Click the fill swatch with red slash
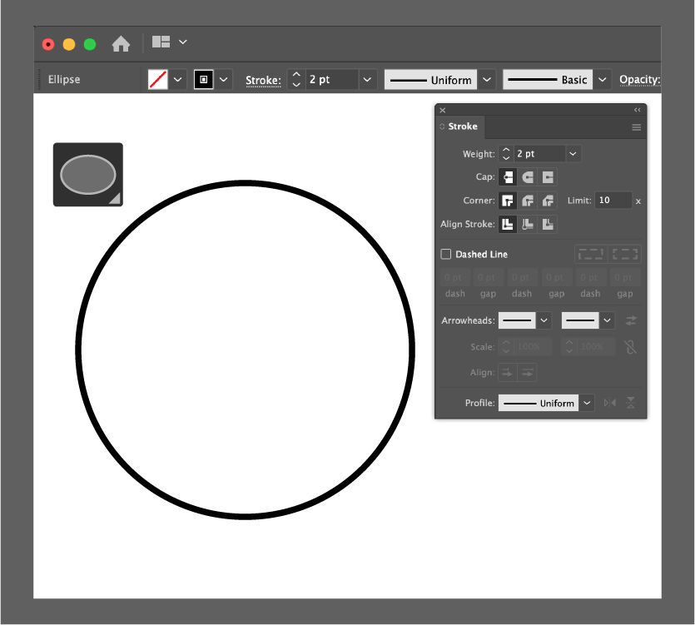Viewport: 695px width, 625px height. click(158, 79)
